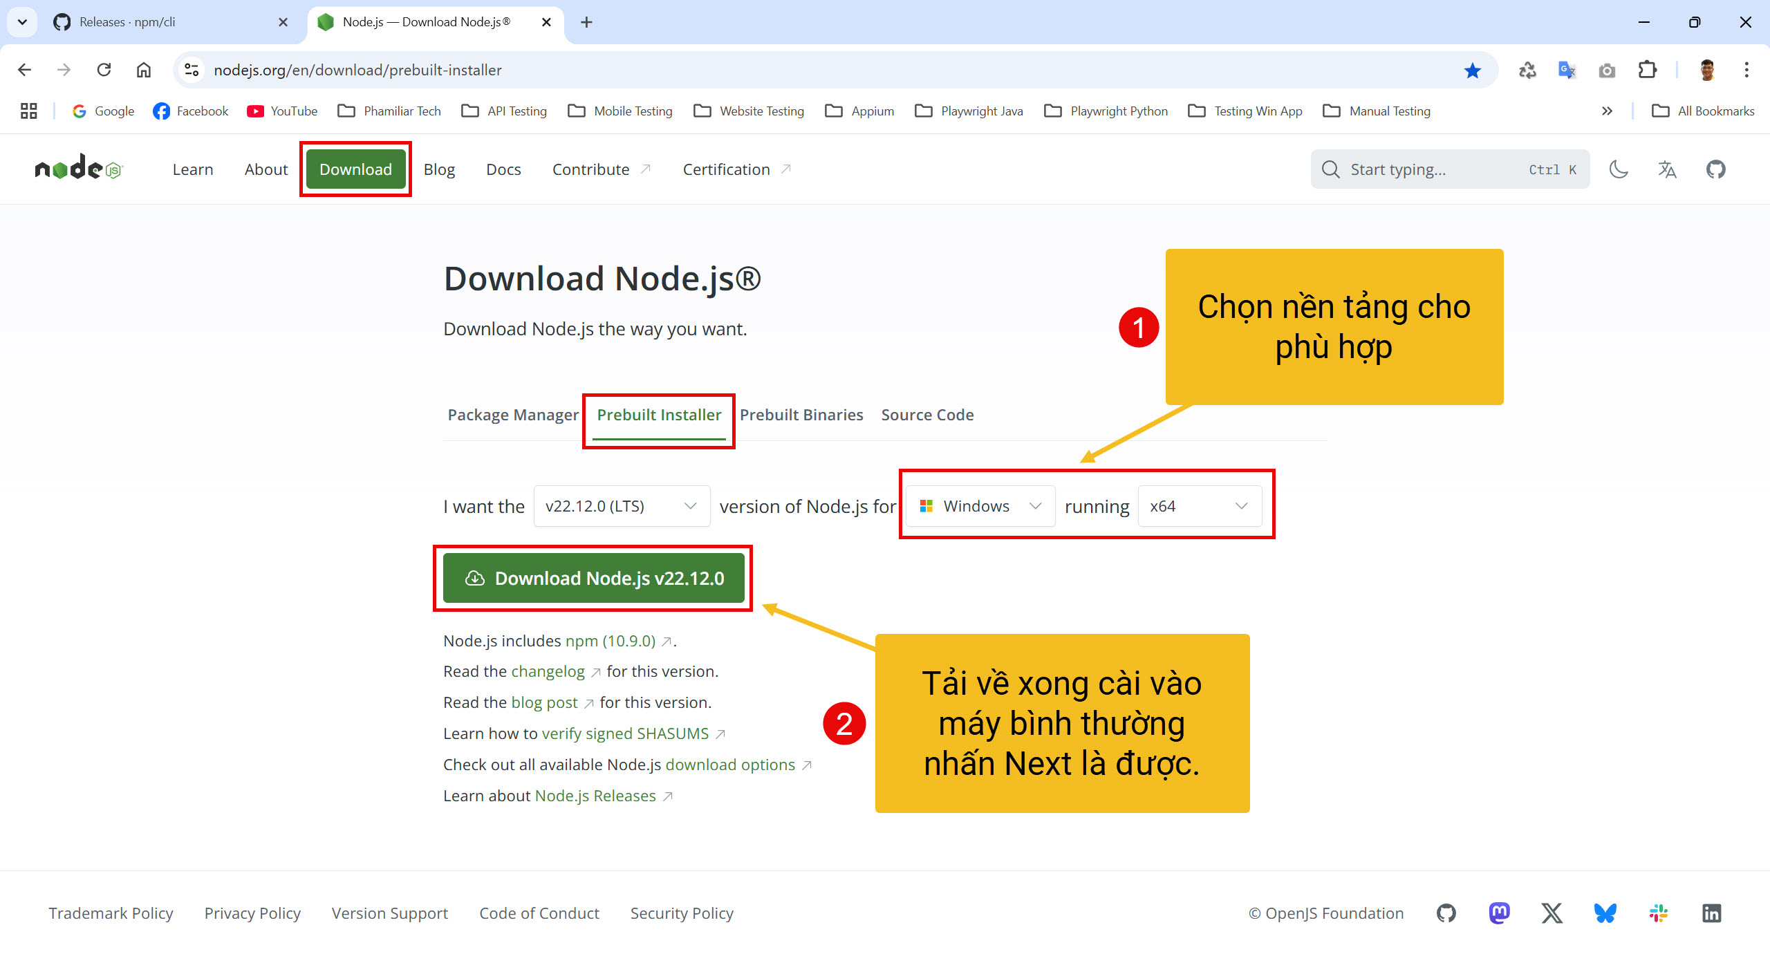1770x954 pixels.
Task: Close the Releases npm/cli tab
Action: tap(283, 22)
